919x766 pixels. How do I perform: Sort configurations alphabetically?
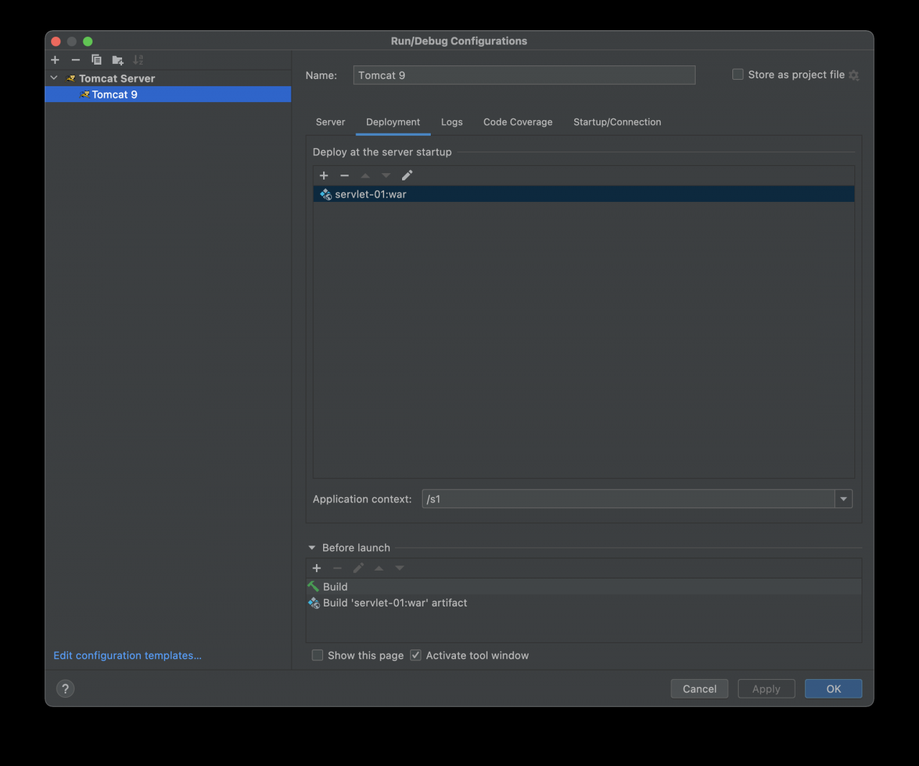click(x=139, y=60)
